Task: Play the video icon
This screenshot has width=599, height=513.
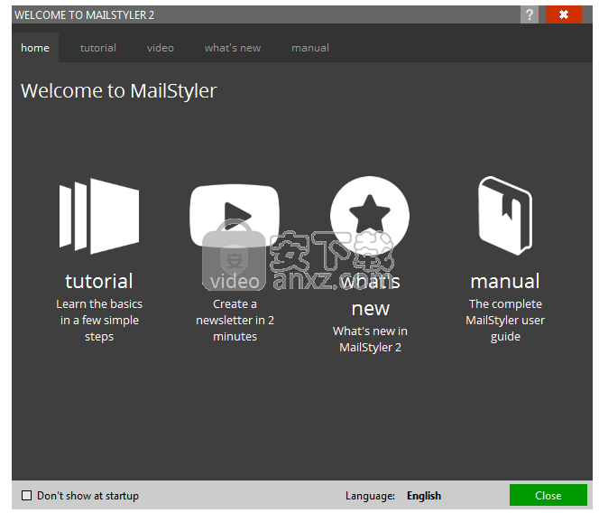Action: (235, 216)
